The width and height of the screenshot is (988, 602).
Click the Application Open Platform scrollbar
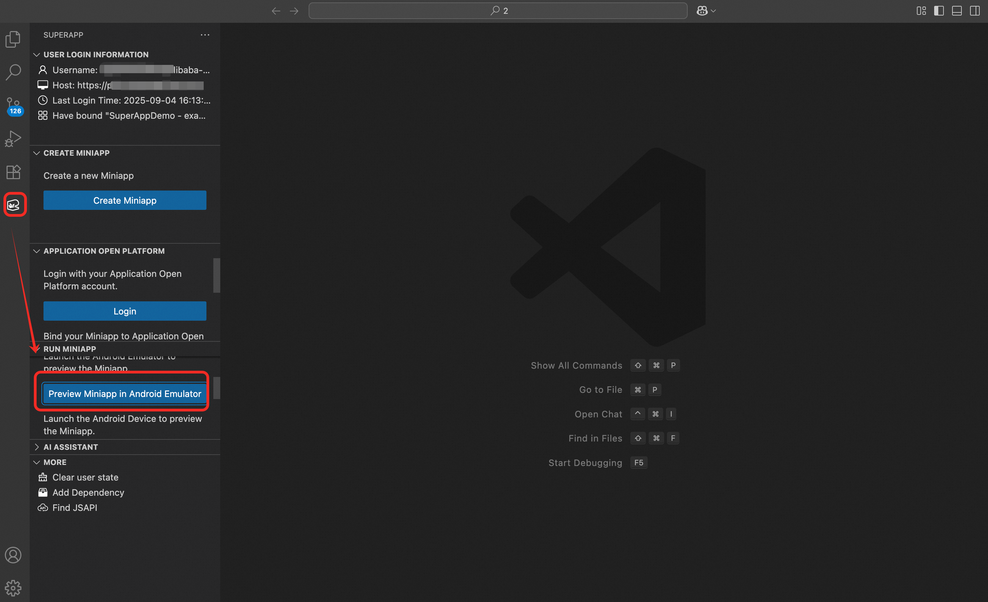(216, 275)
